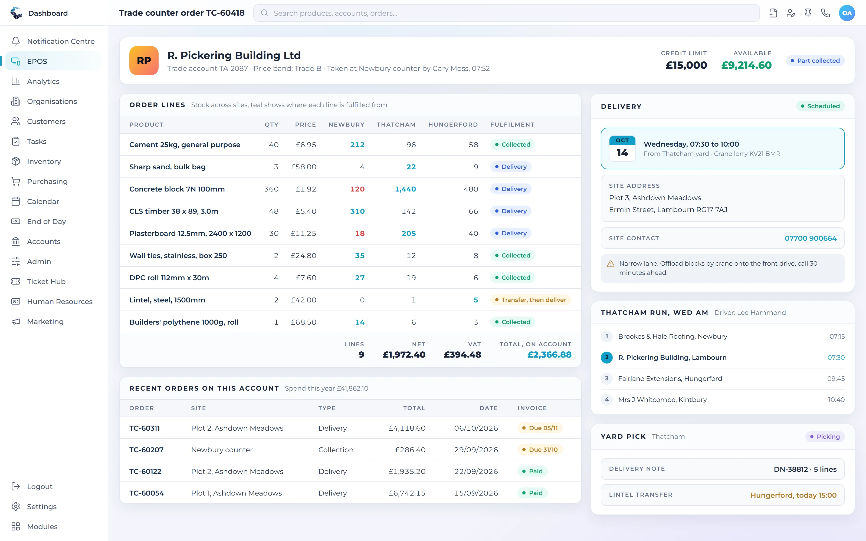Click the Scheduled delivery badge

[x=820, y=106]
